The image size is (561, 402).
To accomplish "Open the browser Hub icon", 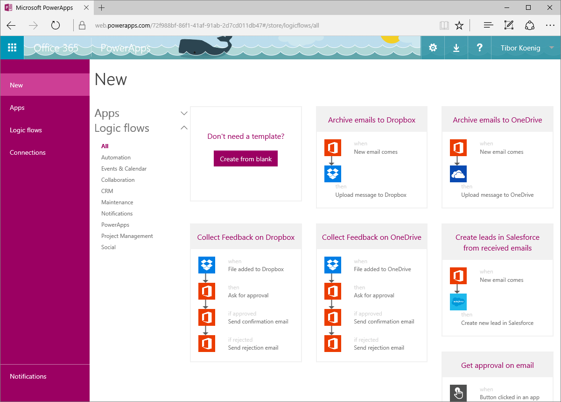I will pyautogui.click(x=488, y=25).
